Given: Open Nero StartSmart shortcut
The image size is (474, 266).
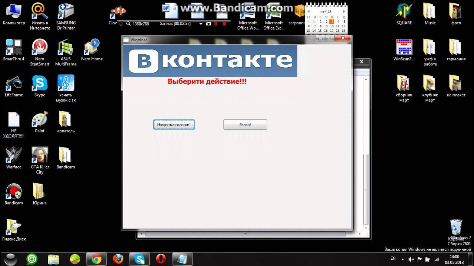Looking at the screenshot, I should coord(40,52).
